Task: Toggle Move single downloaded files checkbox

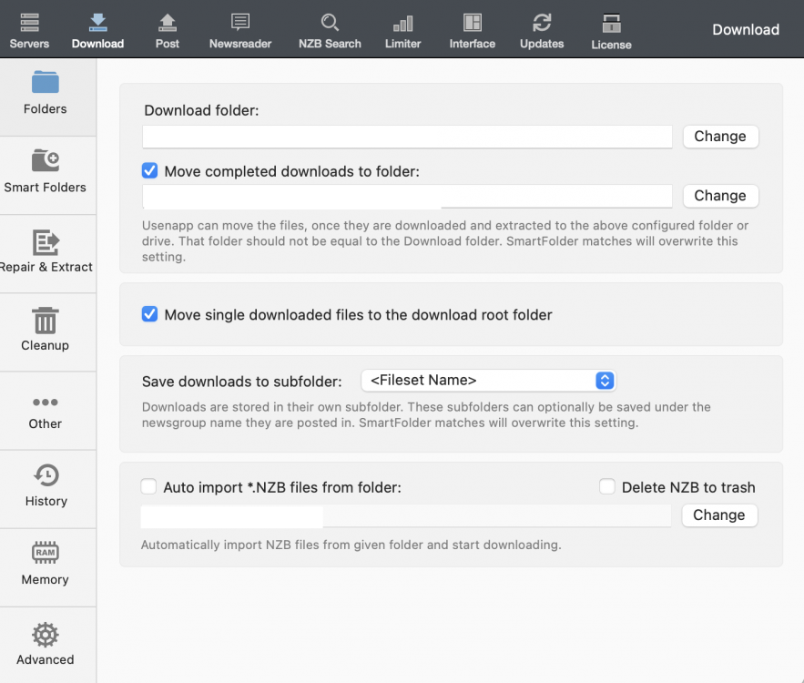Action: pos(150,314)
